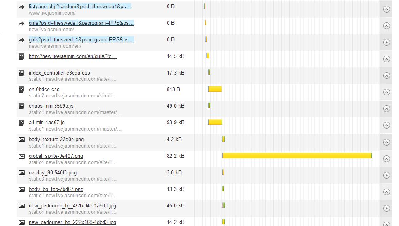Select static4 host text under global_sprite
The width and height of the screenshot is (399, 226).
[x=73, y=162]
